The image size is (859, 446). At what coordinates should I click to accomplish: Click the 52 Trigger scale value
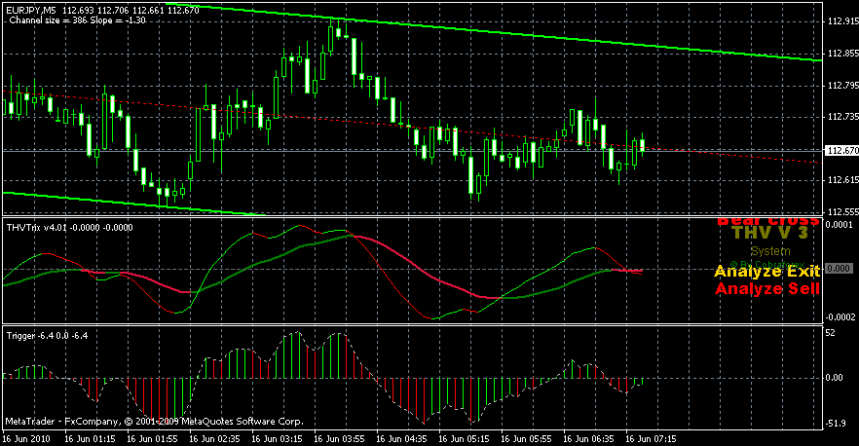(x=830, y=333)
